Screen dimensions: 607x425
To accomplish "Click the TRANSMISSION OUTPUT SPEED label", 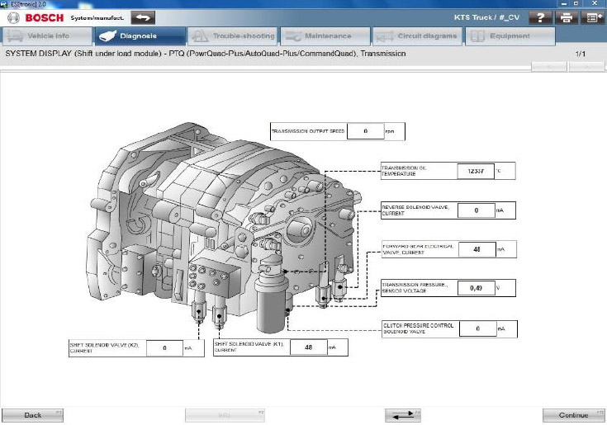I will click(x=308, y=131).
